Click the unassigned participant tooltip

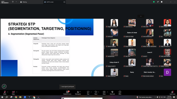point(67,87)
